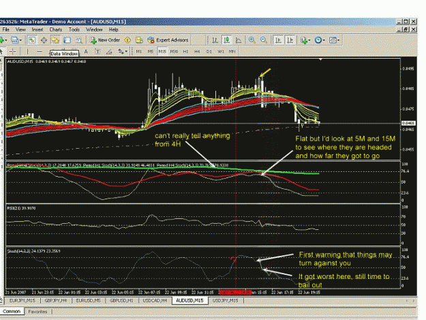This screenshot has height=320, width=426.
Task: Toggle the Terminal window icon
Action: point(67,40)
